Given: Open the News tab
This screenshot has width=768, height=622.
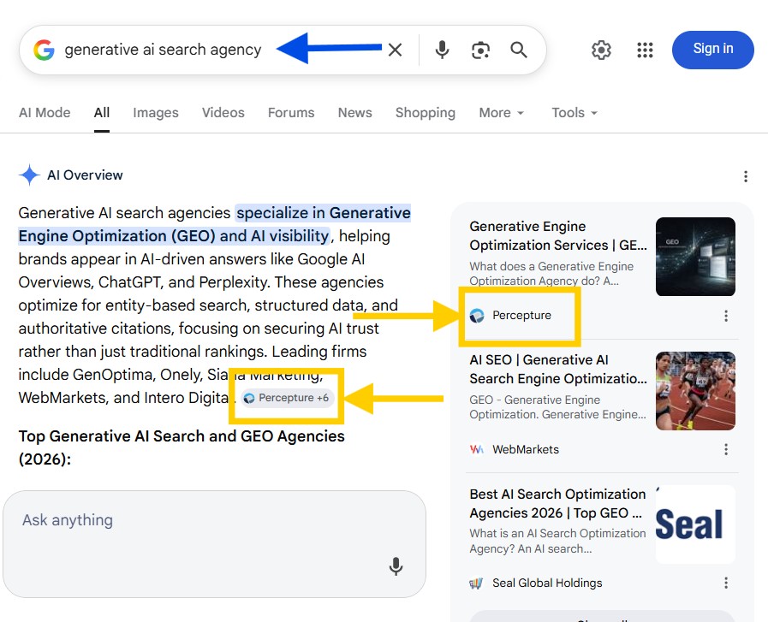Looking at the screenshot, I should (x=355, y=113).
